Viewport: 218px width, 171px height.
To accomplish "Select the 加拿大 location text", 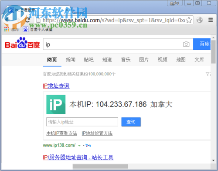I will 161,104.
